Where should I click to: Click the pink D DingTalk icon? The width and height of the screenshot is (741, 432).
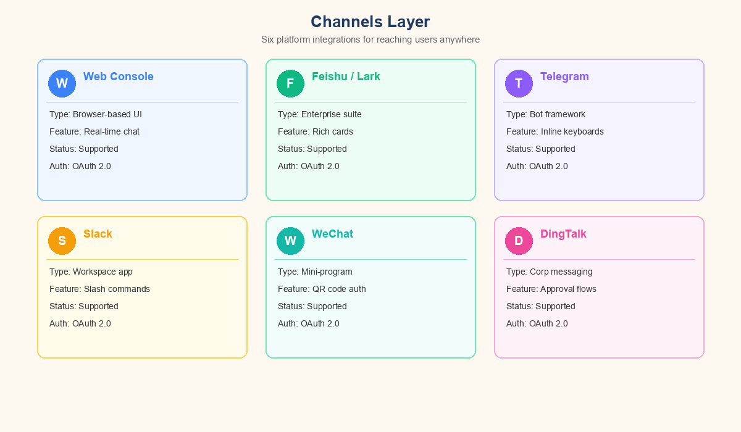pos(519,241)
